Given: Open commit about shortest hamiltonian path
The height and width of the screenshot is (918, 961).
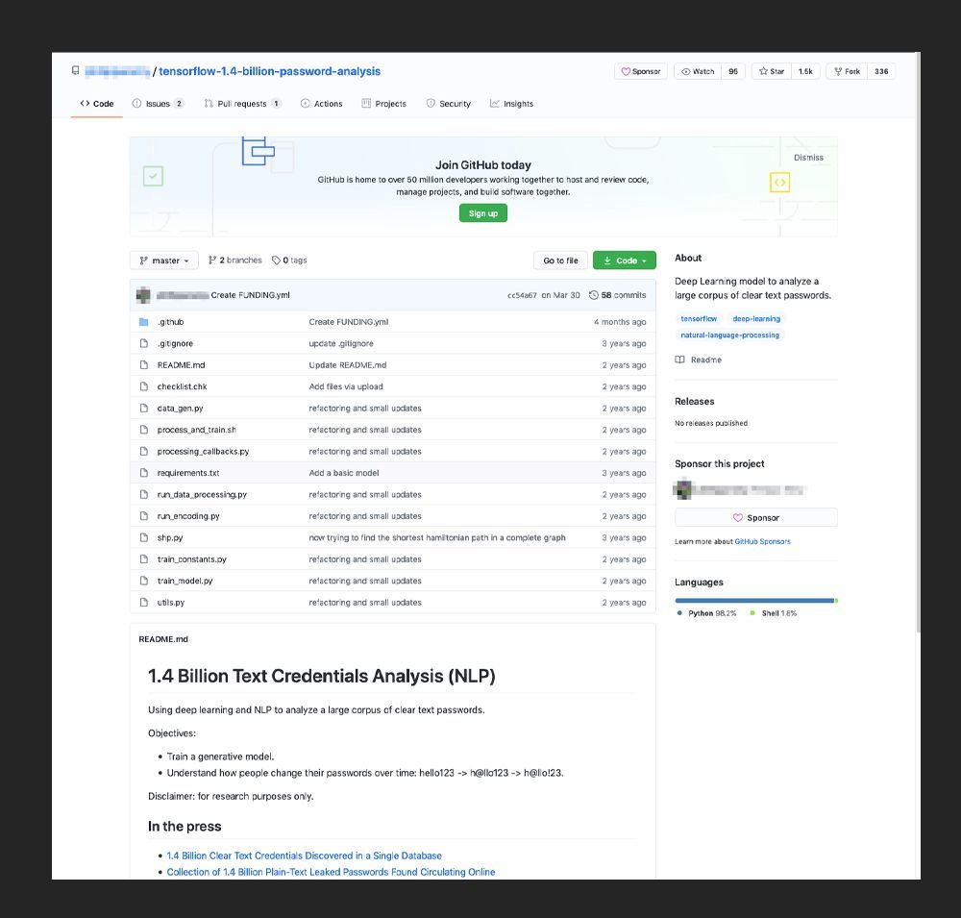Looking at the screenshot, I should point(437,537).
